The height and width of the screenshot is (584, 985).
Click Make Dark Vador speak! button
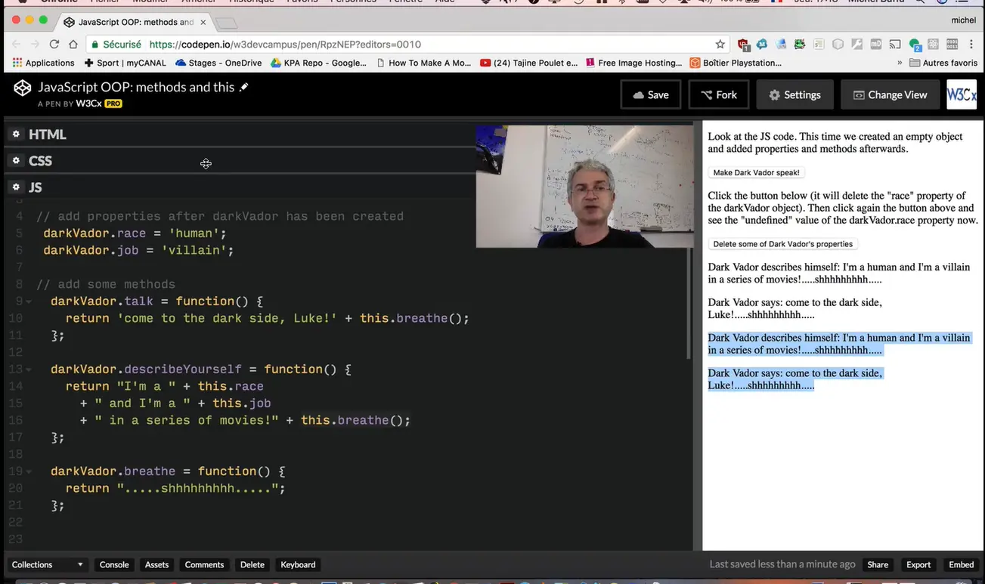pos(756,173)
